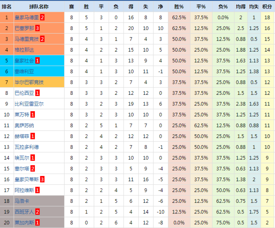The width and height of the screenshot is (275, 228).
Task: Click the red card badge beside 马德里竞技
Action: [43, 39]
